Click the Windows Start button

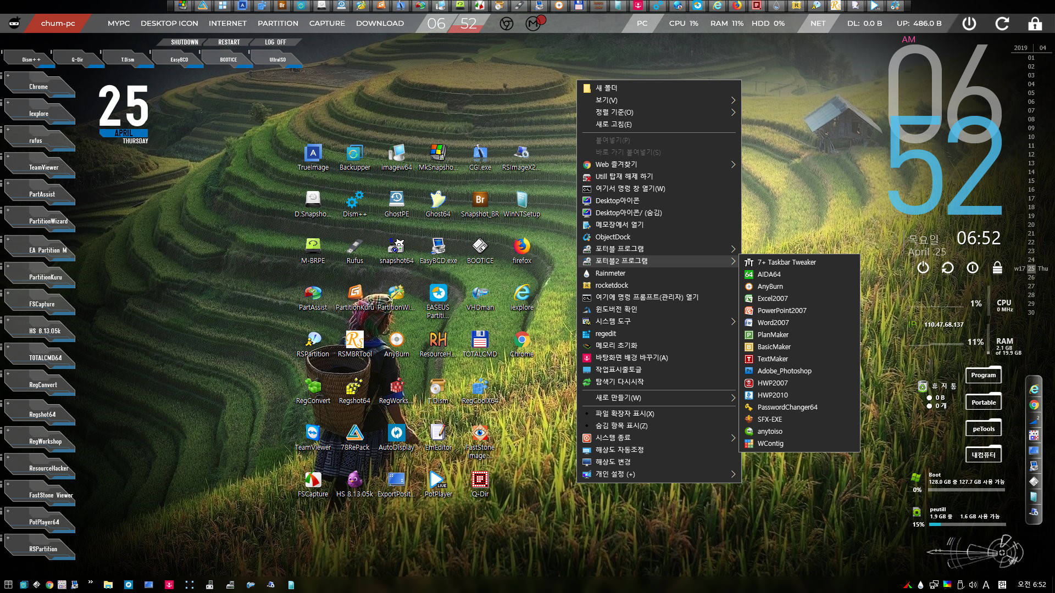pyautogui.click(x=8, y=585)
